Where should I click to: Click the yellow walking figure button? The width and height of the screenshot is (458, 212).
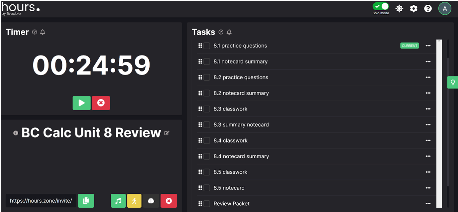coord(134,201)
